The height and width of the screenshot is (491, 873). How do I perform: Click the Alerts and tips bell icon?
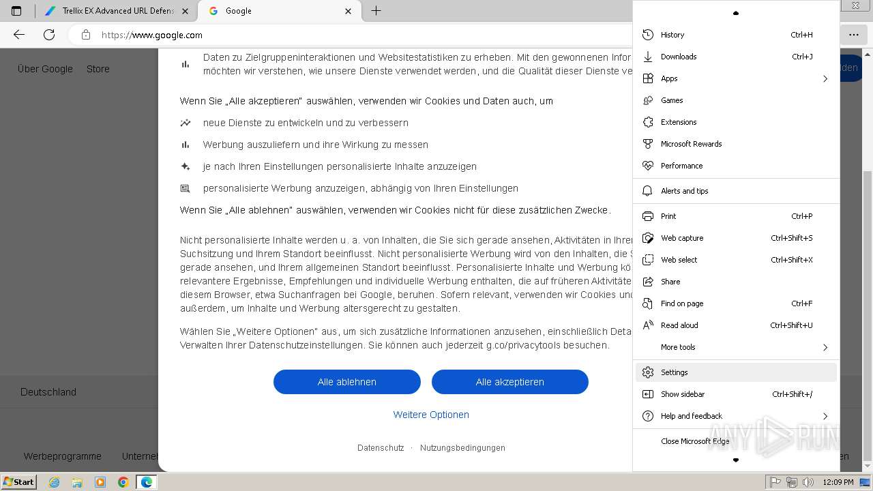pos(648,191)
